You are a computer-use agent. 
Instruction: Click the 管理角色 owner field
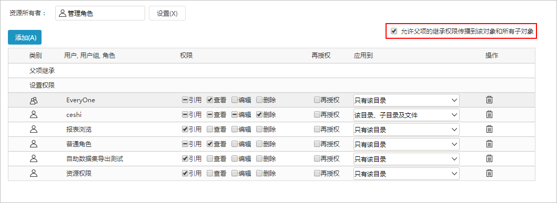point(100,14)
